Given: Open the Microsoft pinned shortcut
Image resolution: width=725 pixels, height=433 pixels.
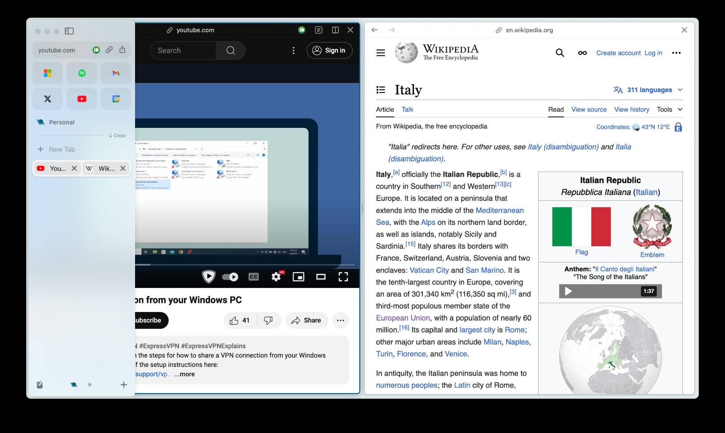Looking at the screenshot, I should (x=48, y=73).
